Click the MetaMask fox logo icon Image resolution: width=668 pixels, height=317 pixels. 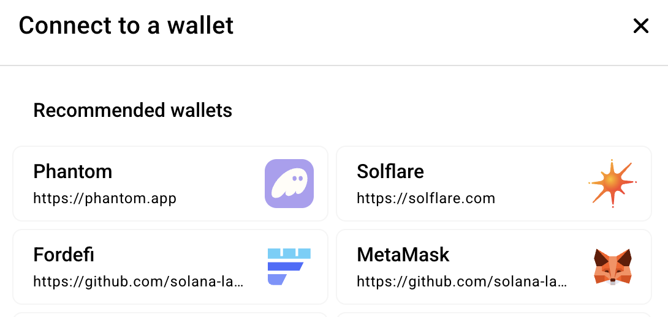(612, 266)
